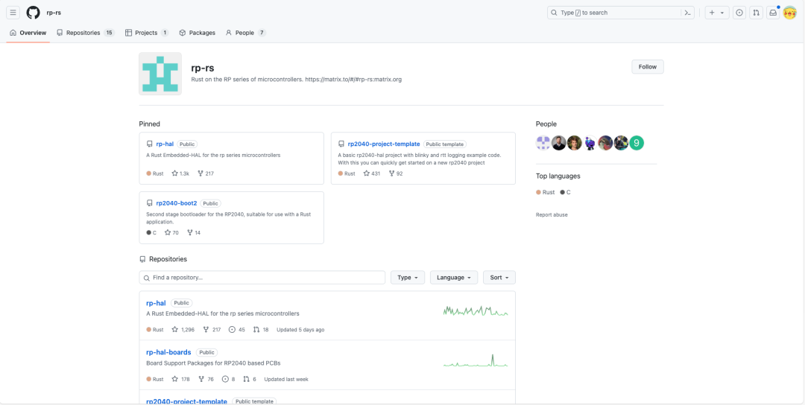Click forks 14 on rp2040-boot2

point(194,232)
